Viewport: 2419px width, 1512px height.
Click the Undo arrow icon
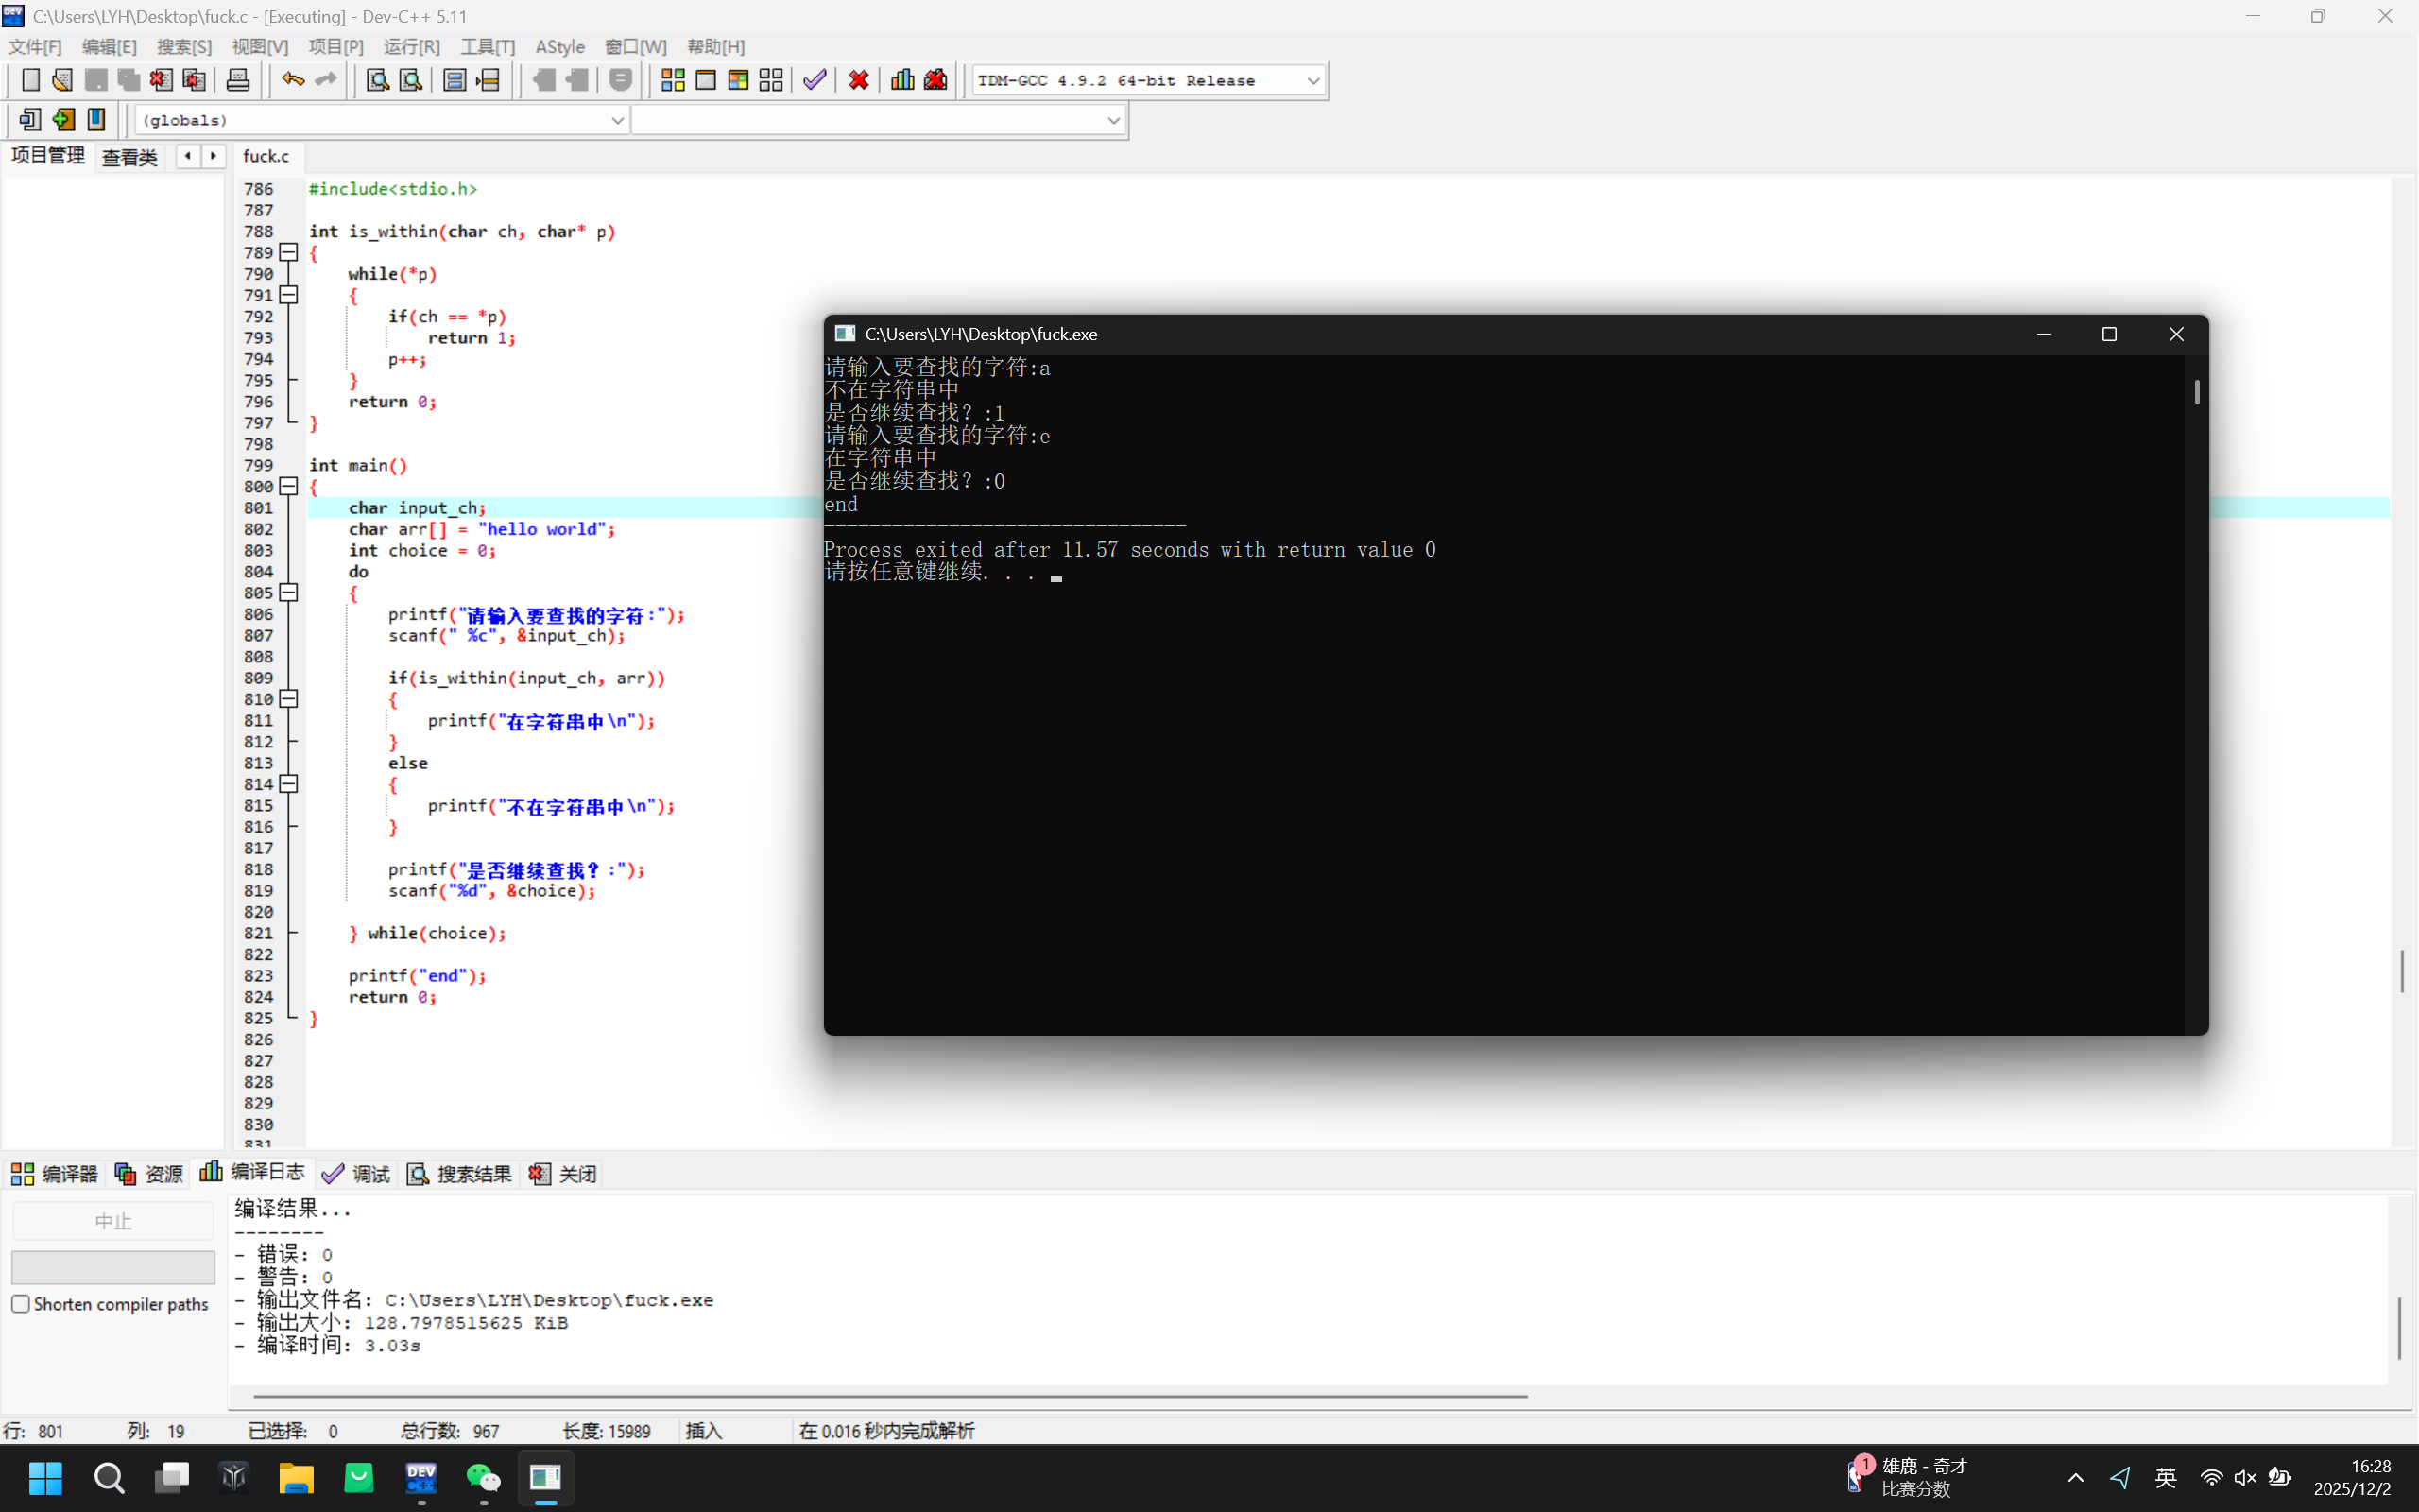pyautogui.click(x=292, y=80)
